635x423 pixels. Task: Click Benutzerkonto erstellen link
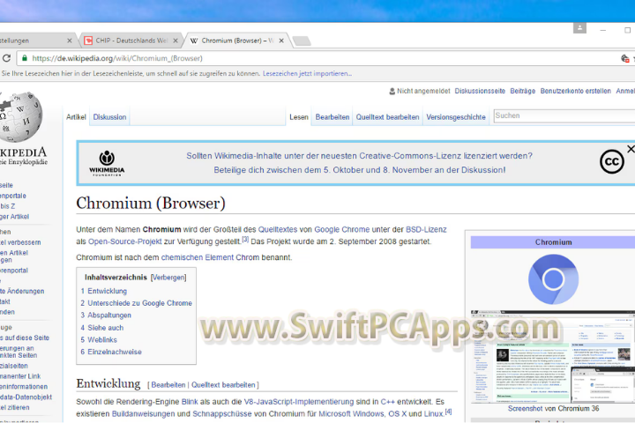click(x=575, y=91)
